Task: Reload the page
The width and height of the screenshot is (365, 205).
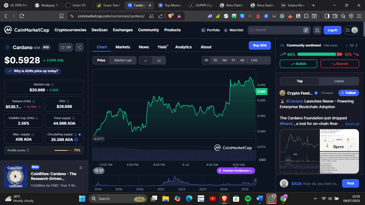Action: click(x=22, y=16)
